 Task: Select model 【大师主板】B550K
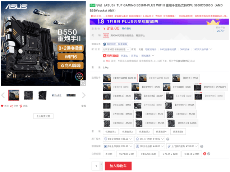[118, 114]
